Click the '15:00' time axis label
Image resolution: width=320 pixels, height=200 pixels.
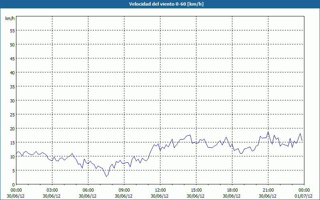click(196, 190)
